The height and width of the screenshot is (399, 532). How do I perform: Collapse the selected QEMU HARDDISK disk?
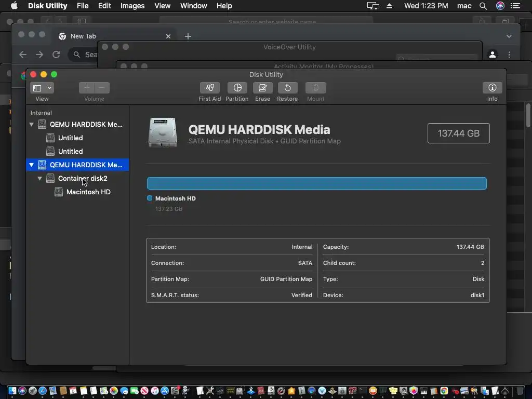coord(32,165)
